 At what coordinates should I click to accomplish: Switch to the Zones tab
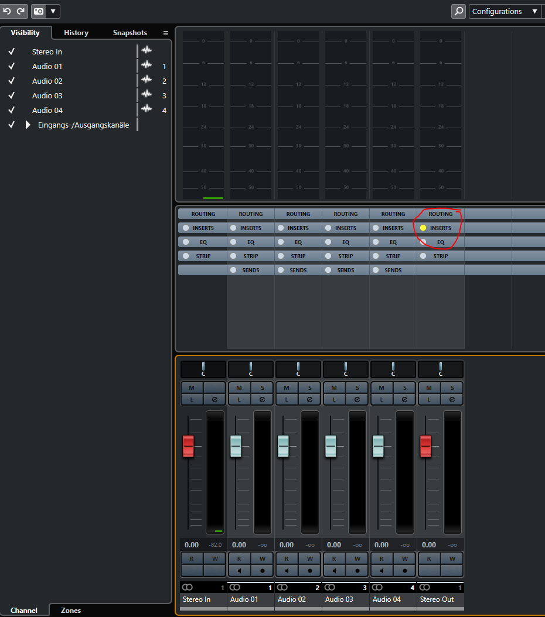point(71,611)
